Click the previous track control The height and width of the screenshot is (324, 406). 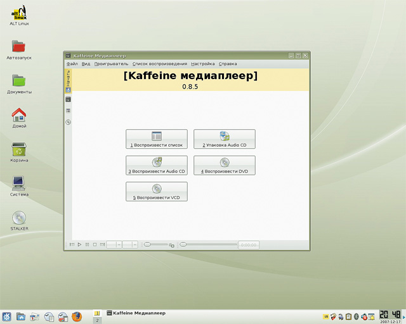pyautogui.click(x=72, y=244)
